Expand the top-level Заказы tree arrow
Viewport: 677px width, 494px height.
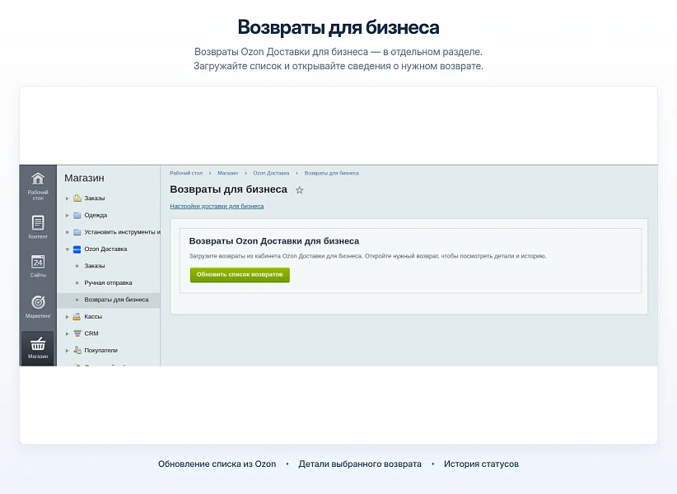[x=67, y=198]
